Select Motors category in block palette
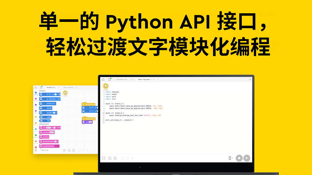 coord(36,93)
